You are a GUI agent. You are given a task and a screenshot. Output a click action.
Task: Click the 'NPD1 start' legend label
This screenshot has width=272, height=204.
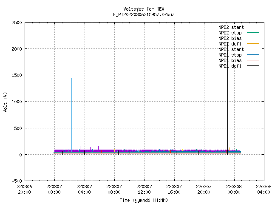click(231, 49)
